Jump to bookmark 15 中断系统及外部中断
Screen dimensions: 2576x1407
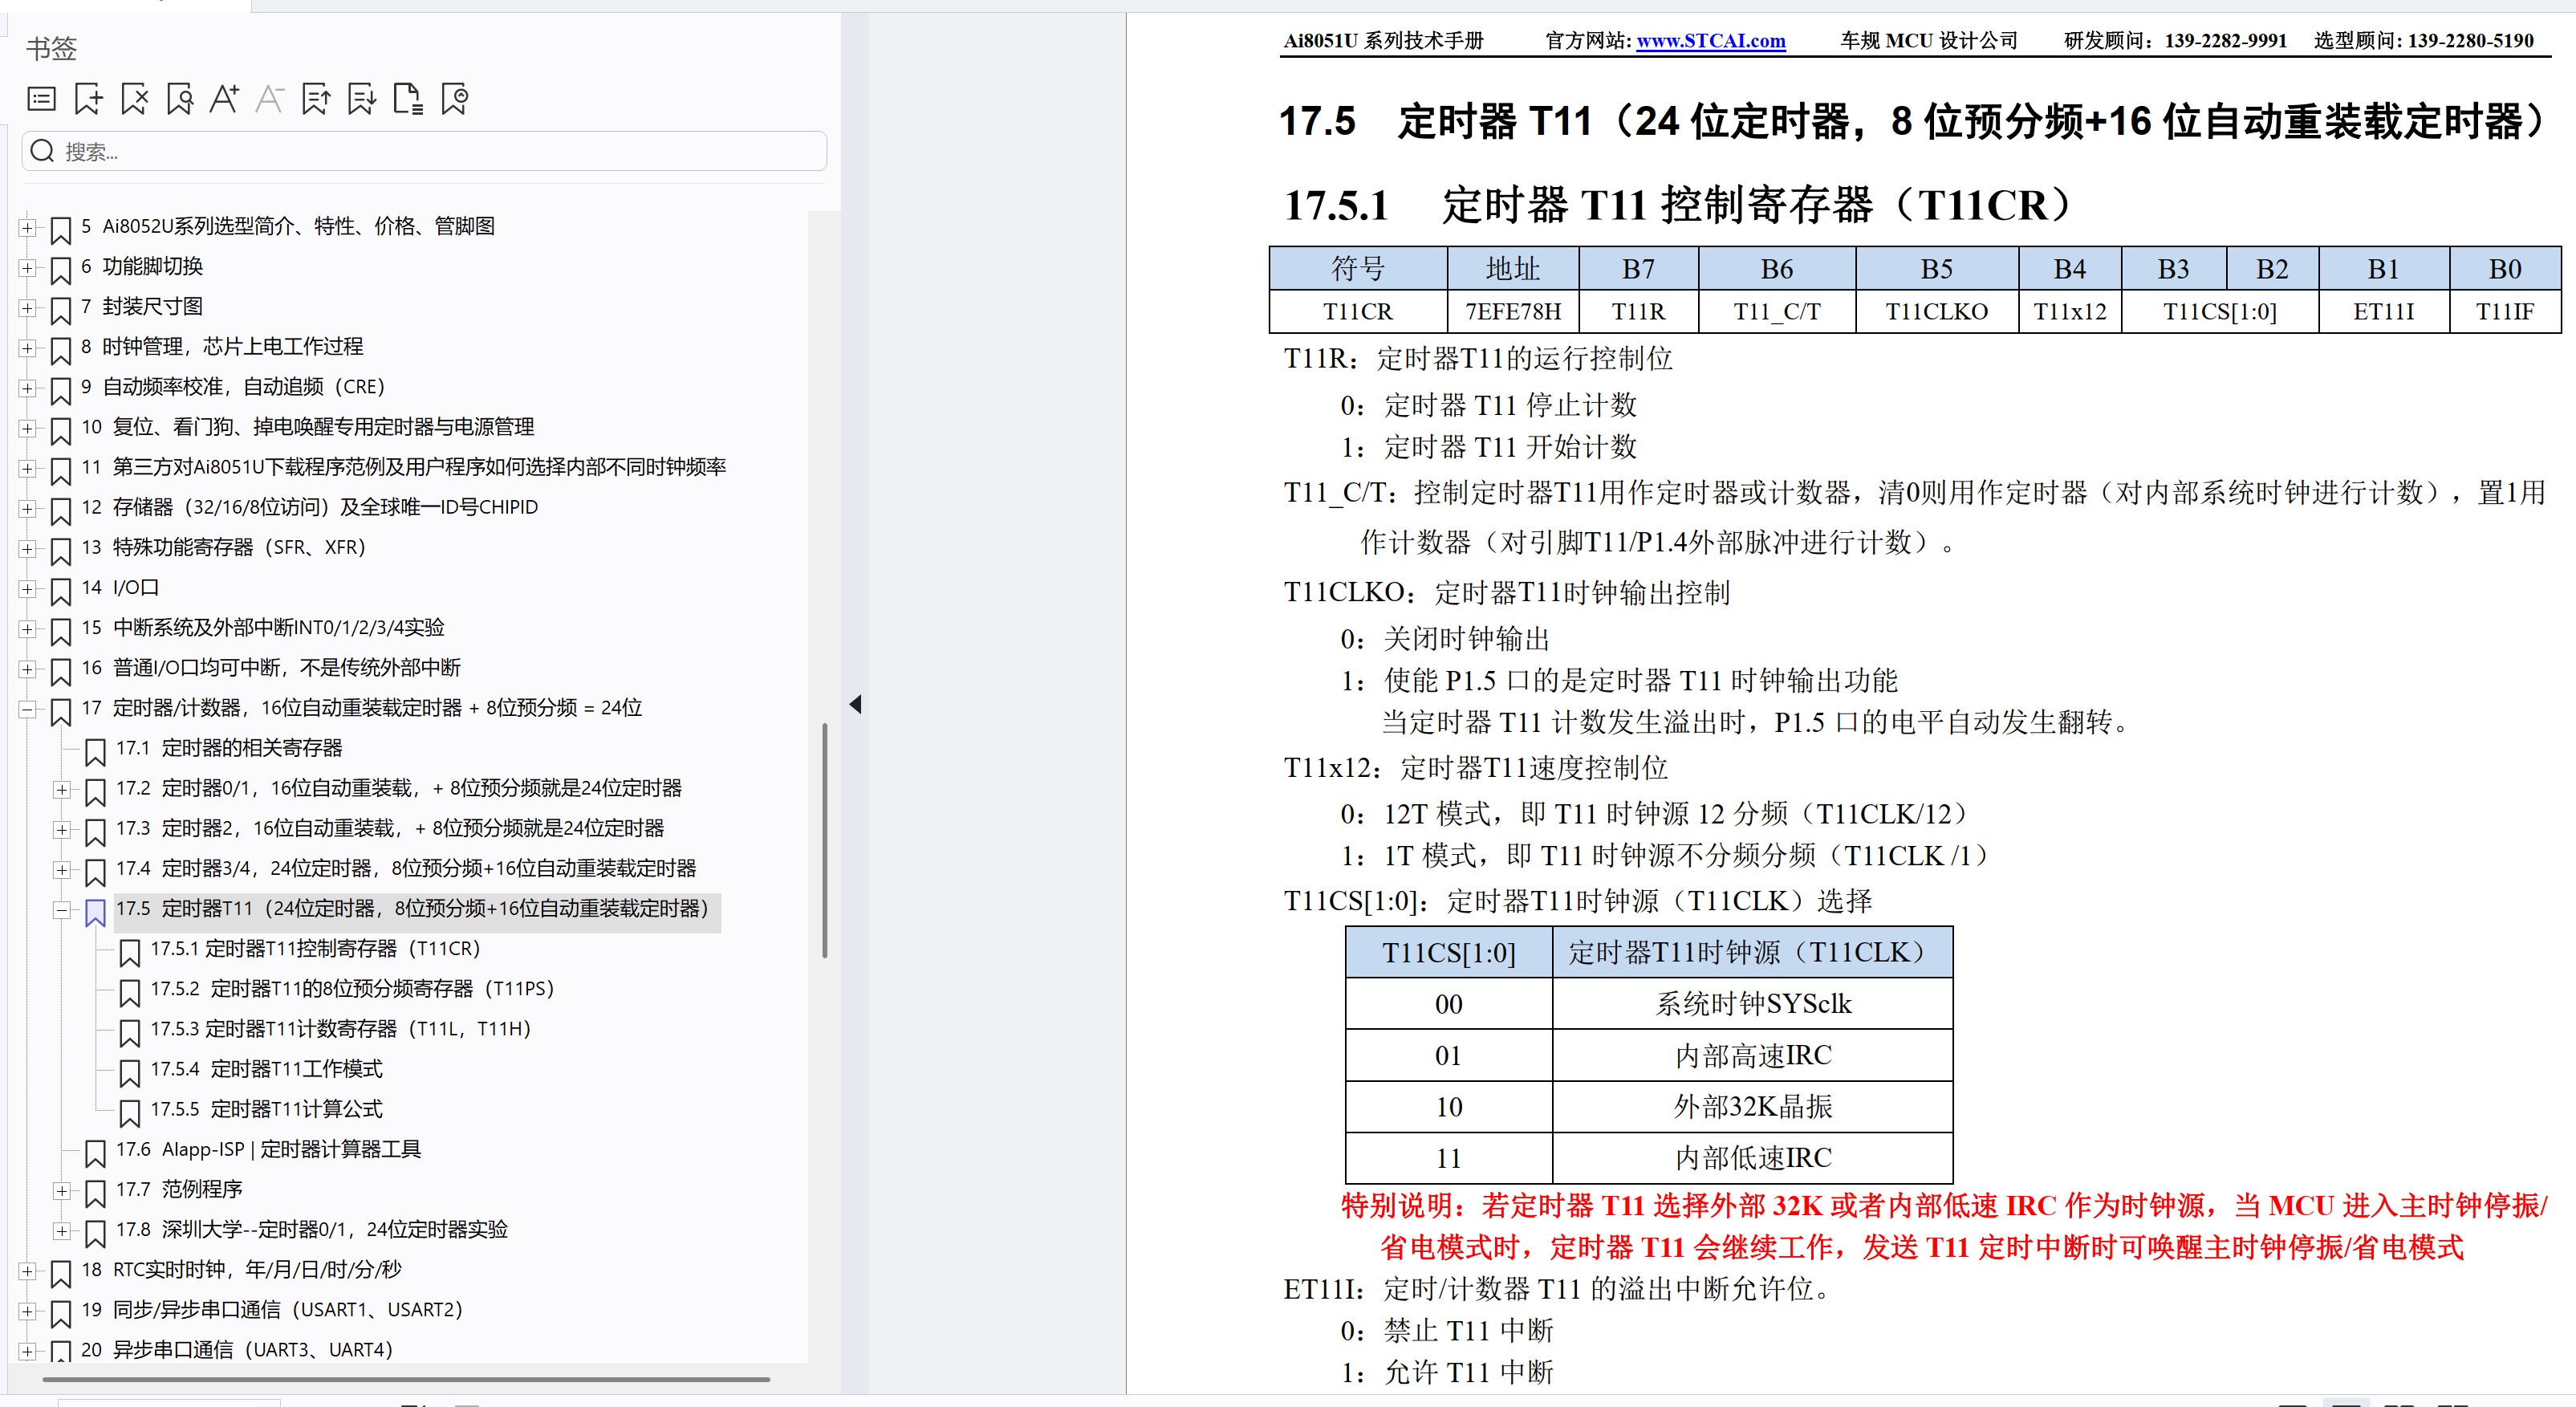click(263, 627)
